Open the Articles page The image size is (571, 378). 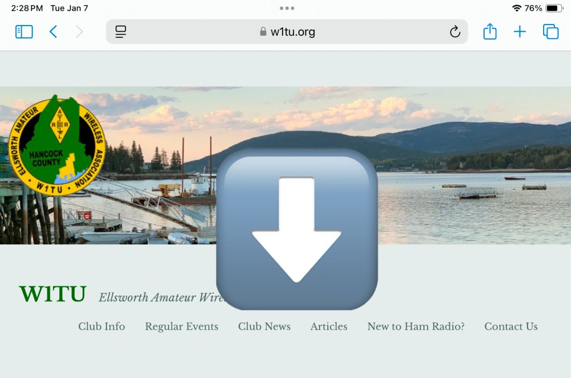click(x=329, y=326)
